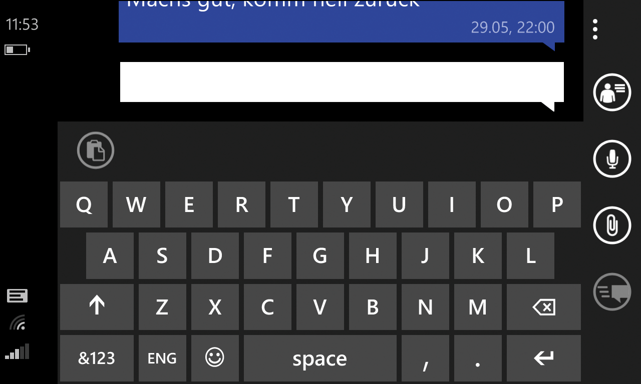Focus the empty message text field

(342, 82)
